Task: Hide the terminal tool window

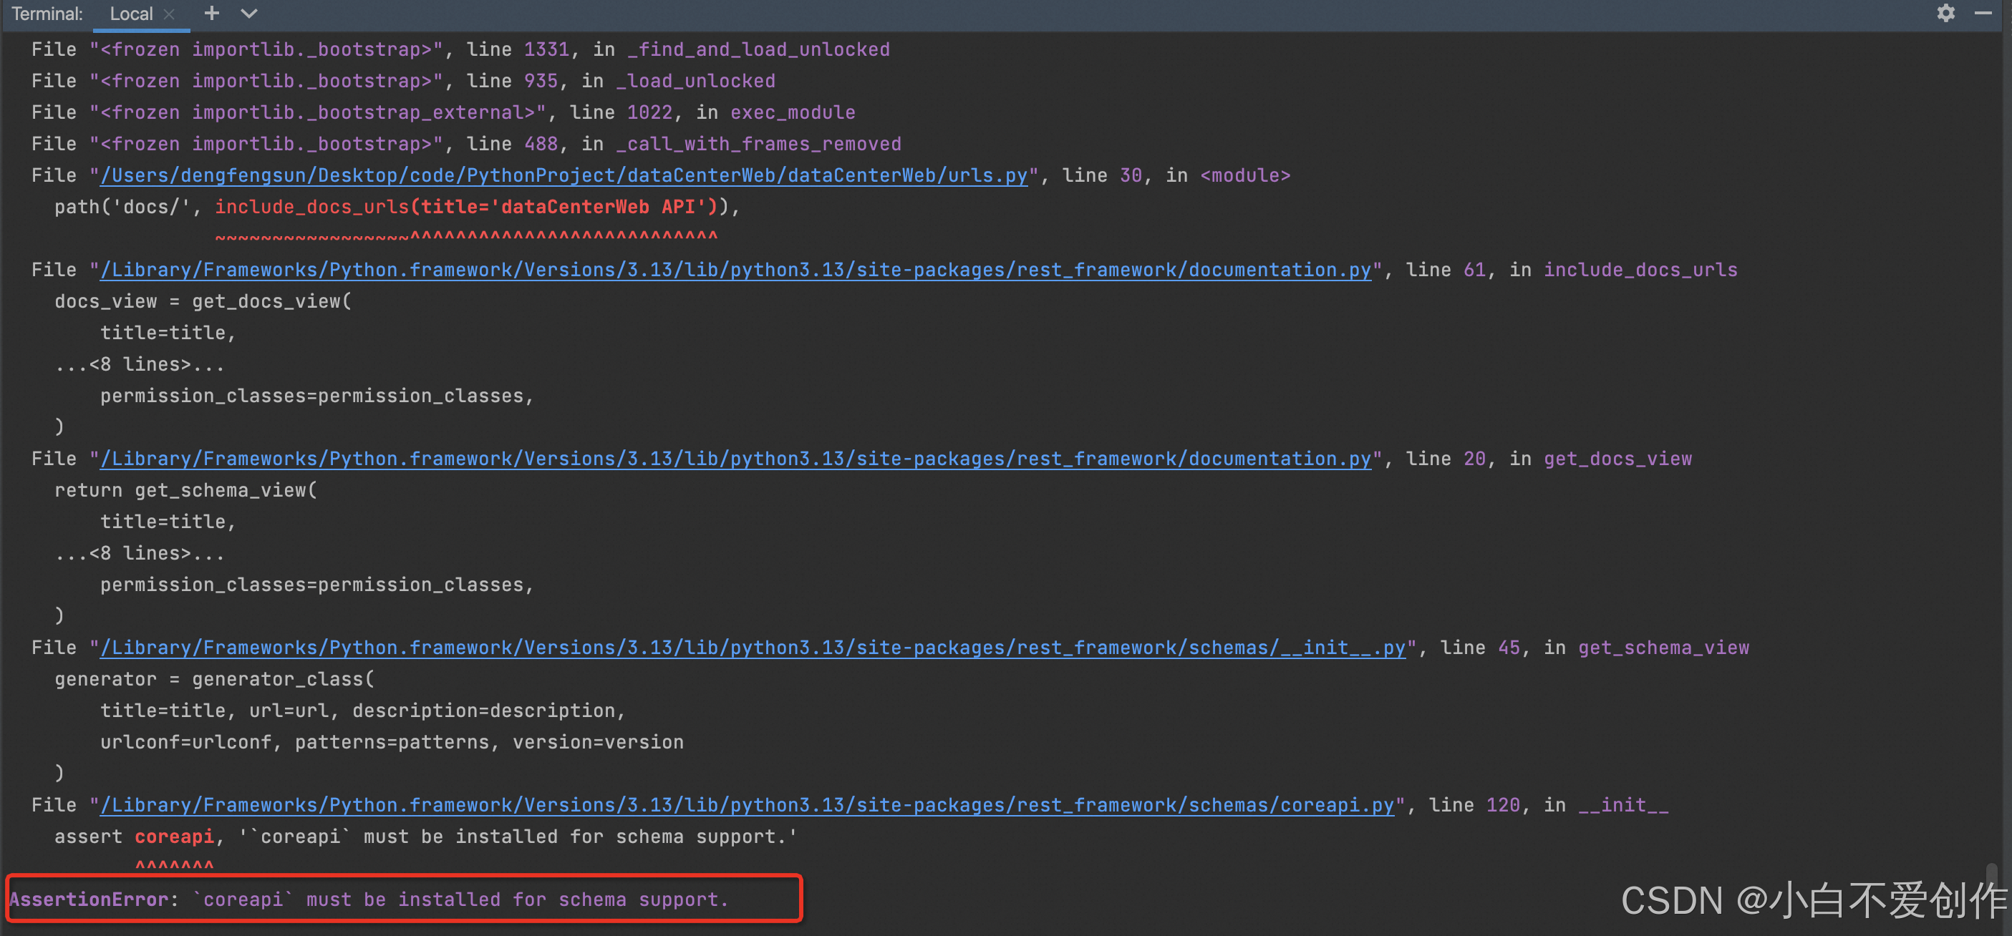Action: pyautogui.click(x=1983, y=14)
